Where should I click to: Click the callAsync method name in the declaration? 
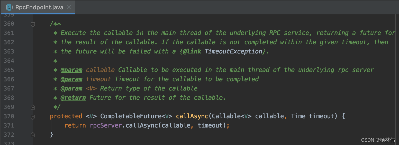click(192, 116)
